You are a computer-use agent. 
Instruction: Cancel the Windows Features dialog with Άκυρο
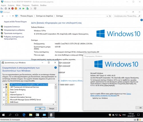(x=52, y=109)
